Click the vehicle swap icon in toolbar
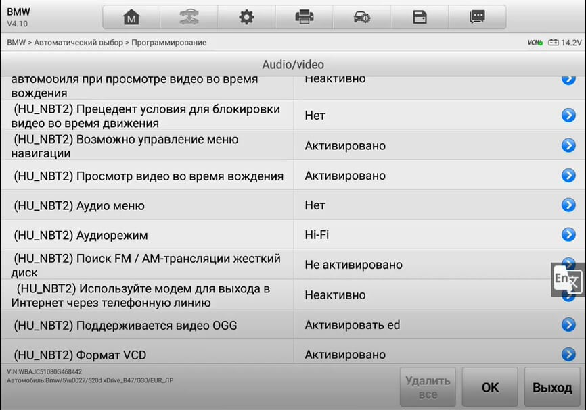586x410 pixels. 189,17
